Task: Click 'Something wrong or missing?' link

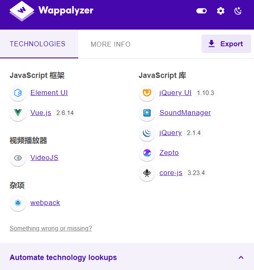Action: click(51, 228)
